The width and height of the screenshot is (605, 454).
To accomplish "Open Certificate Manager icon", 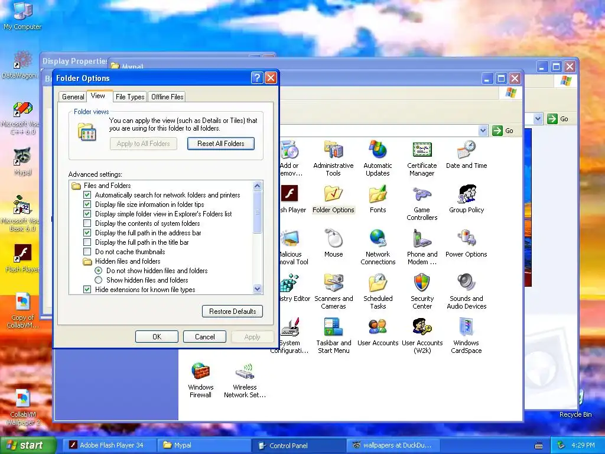I will pos(422,158).
